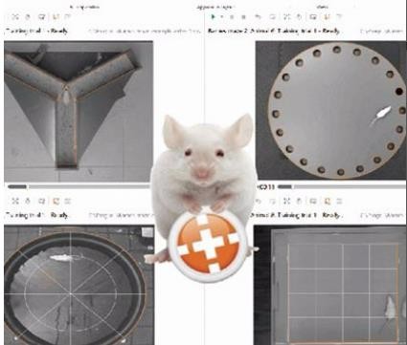Click monitor icon above the Y-maze video
Viewport: 407px width, 345px height.
(x=41, y=16)
